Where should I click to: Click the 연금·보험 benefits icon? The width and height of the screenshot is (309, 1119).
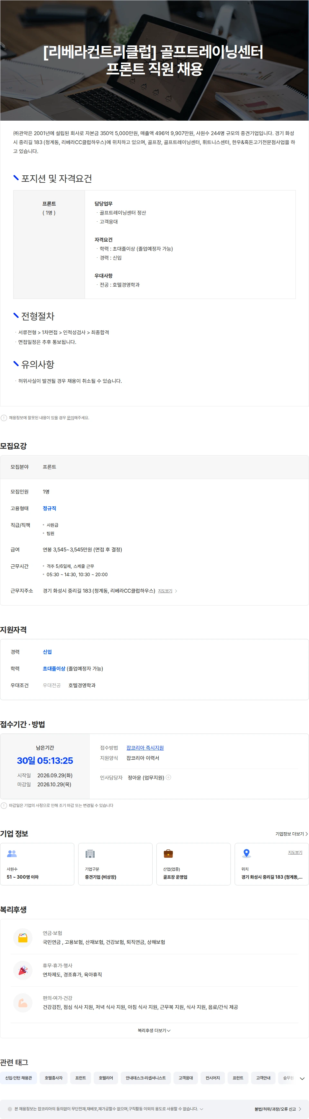pyautogui.click(x=23, y=938)
